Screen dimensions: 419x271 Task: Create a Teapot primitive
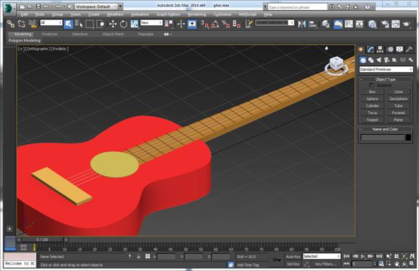coord(372,119)
